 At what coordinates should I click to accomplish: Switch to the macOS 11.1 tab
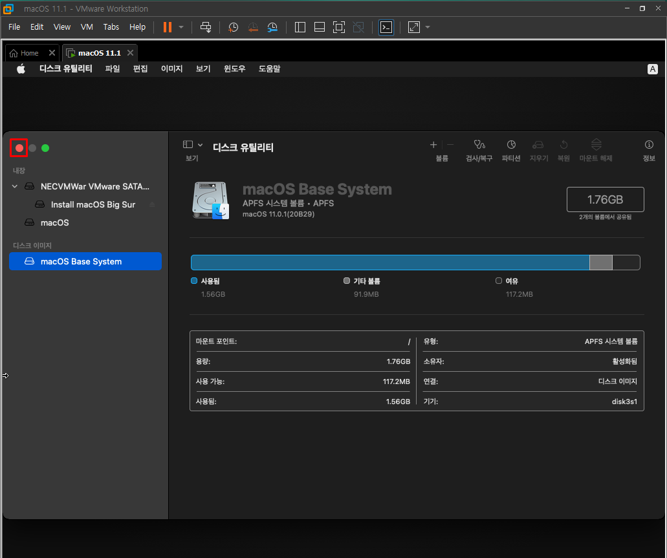(x=100, y=53)
